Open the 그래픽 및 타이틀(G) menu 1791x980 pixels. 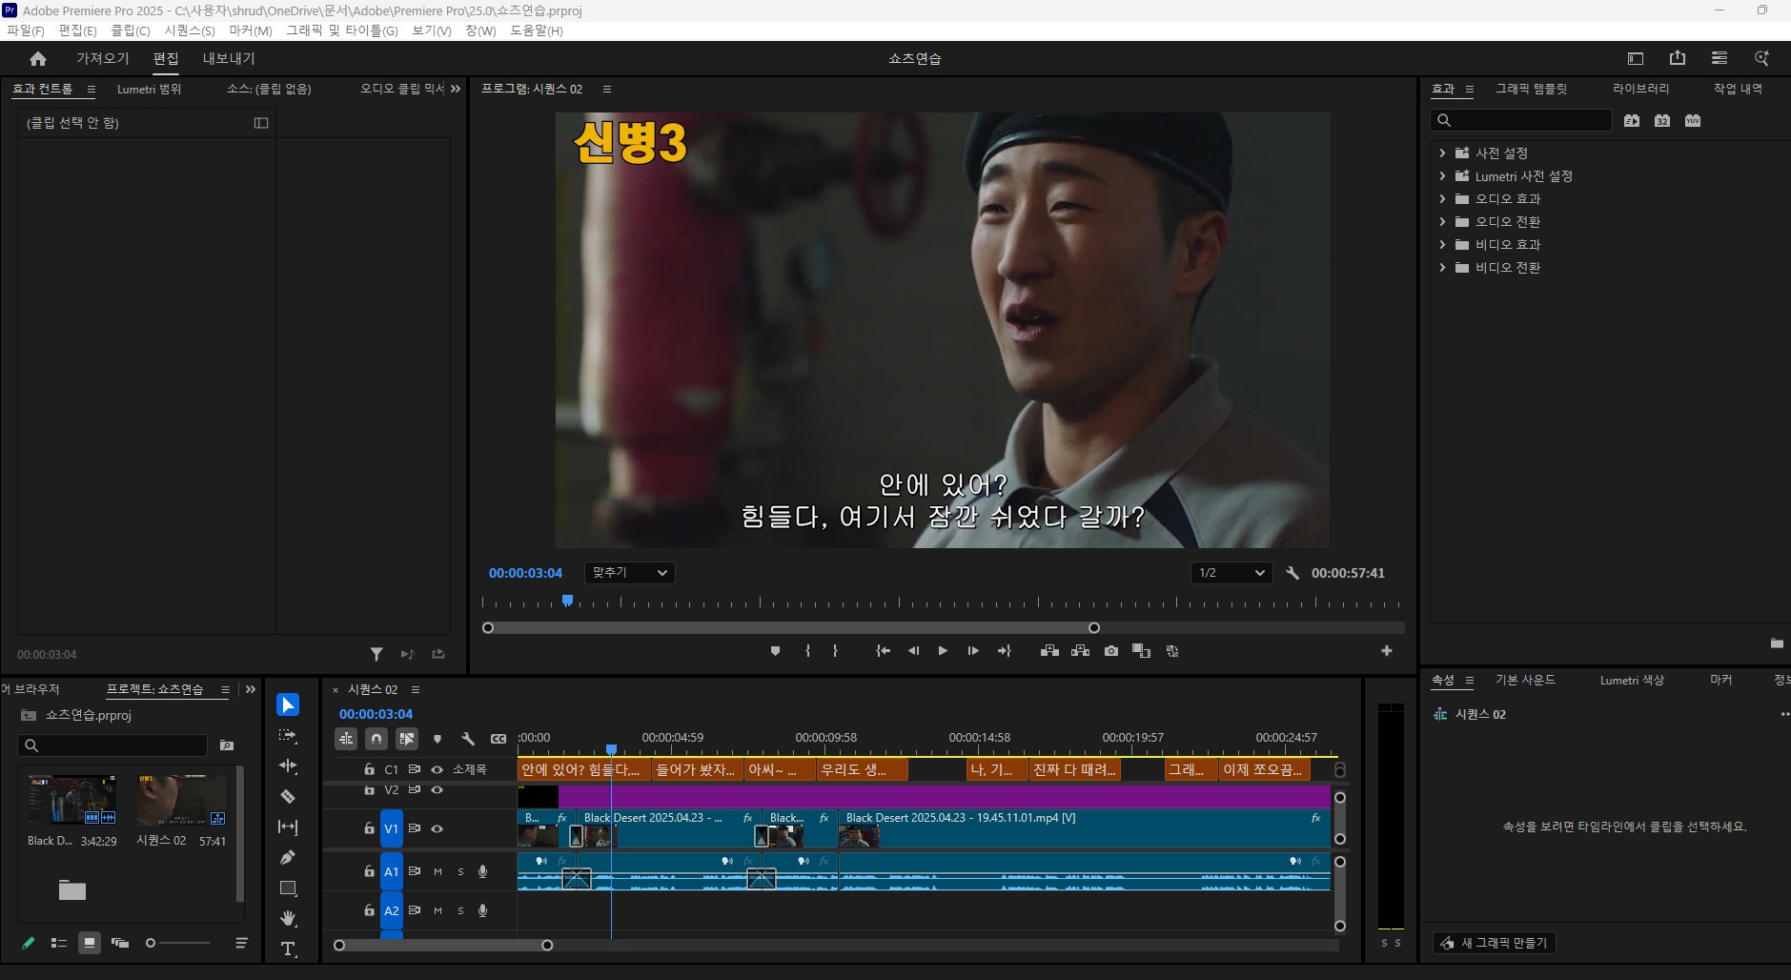(342, 31)
